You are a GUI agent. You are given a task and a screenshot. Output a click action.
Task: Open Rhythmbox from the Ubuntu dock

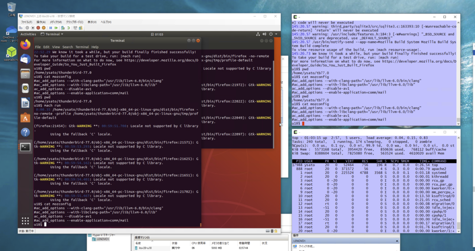click(x=25, y=88)
